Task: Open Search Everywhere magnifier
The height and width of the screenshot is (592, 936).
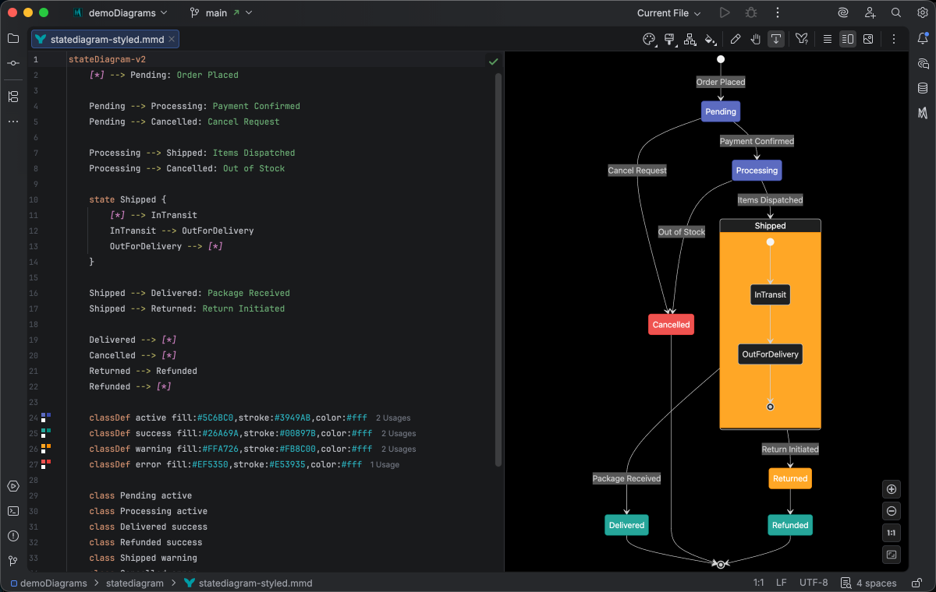Action: pos(896,12)
